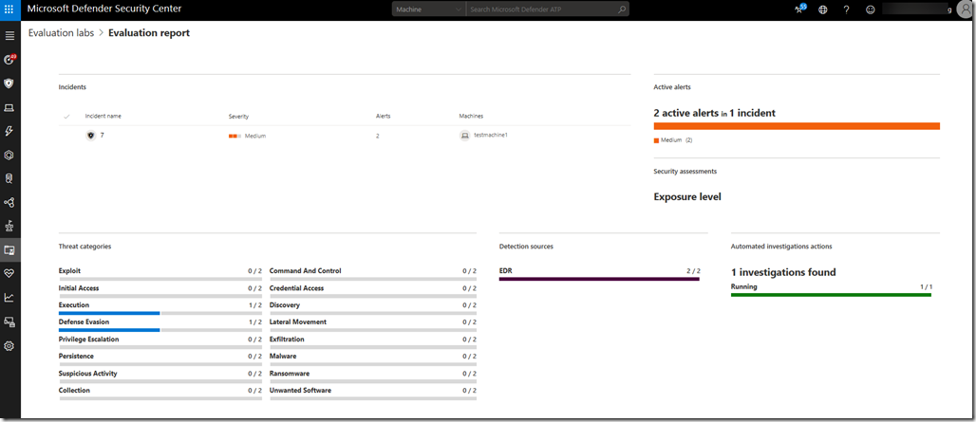Open community icon with blue 55 badge
The image size is (976, 422).
pos(800,9)
